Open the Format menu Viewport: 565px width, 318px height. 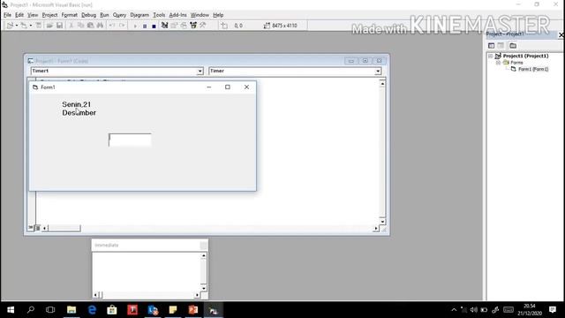pyautogui.click(x=69, y=15)
